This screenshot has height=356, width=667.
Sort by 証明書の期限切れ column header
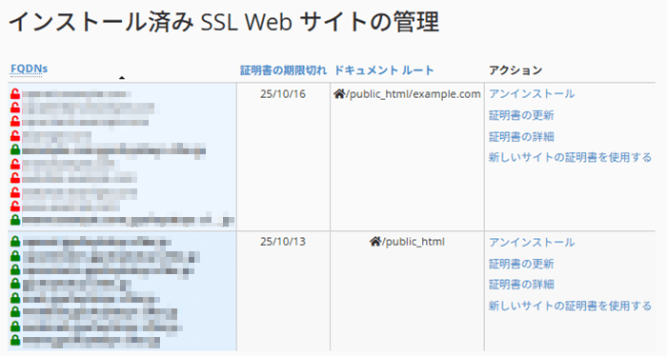[283, 70]
